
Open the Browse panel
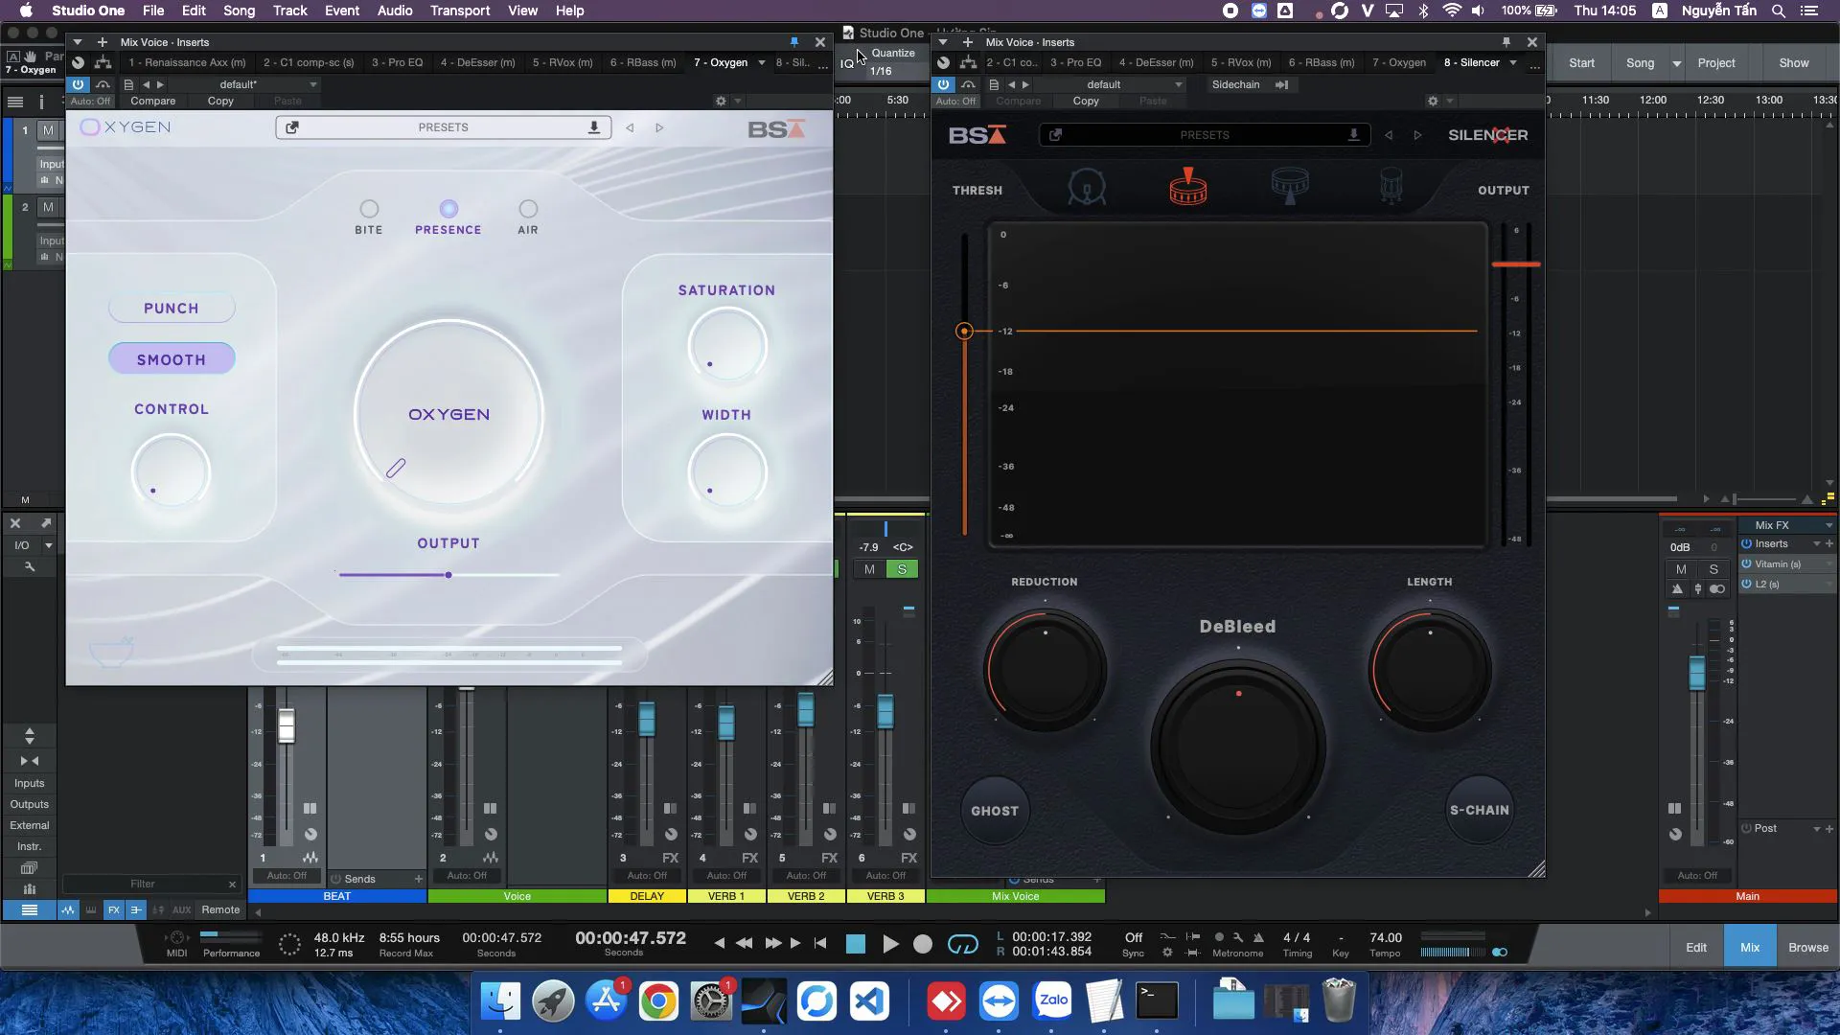coord(1808,948)
